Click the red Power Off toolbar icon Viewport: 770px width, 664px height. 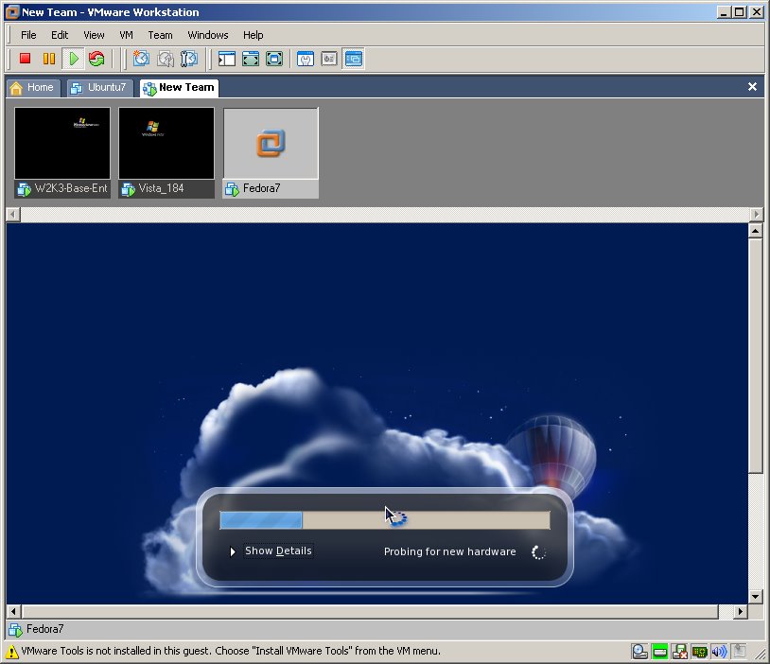pyautogui.click(x=25, y=59)
